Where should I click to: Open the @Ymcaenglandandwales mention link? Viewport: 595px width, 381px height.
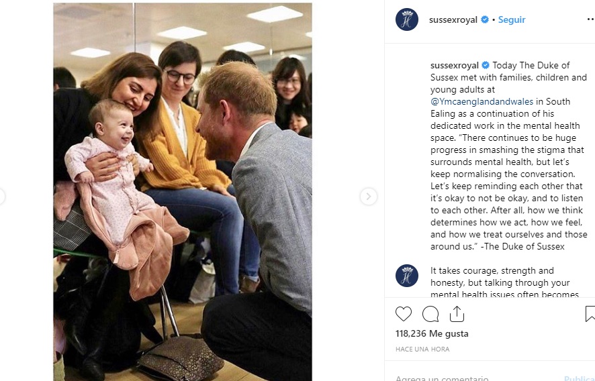(482, 102)
